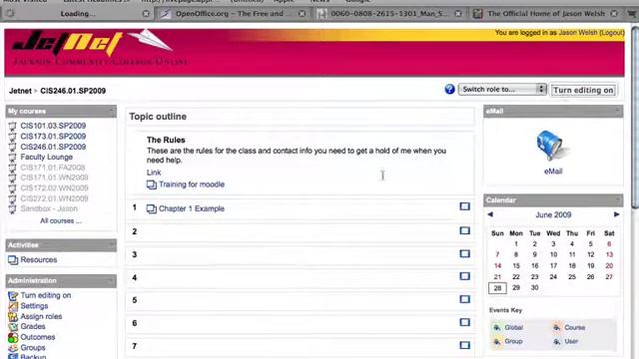Open the Jason Welsh profile link
Screen dimensions: 639x359
[x=578, y=33]
